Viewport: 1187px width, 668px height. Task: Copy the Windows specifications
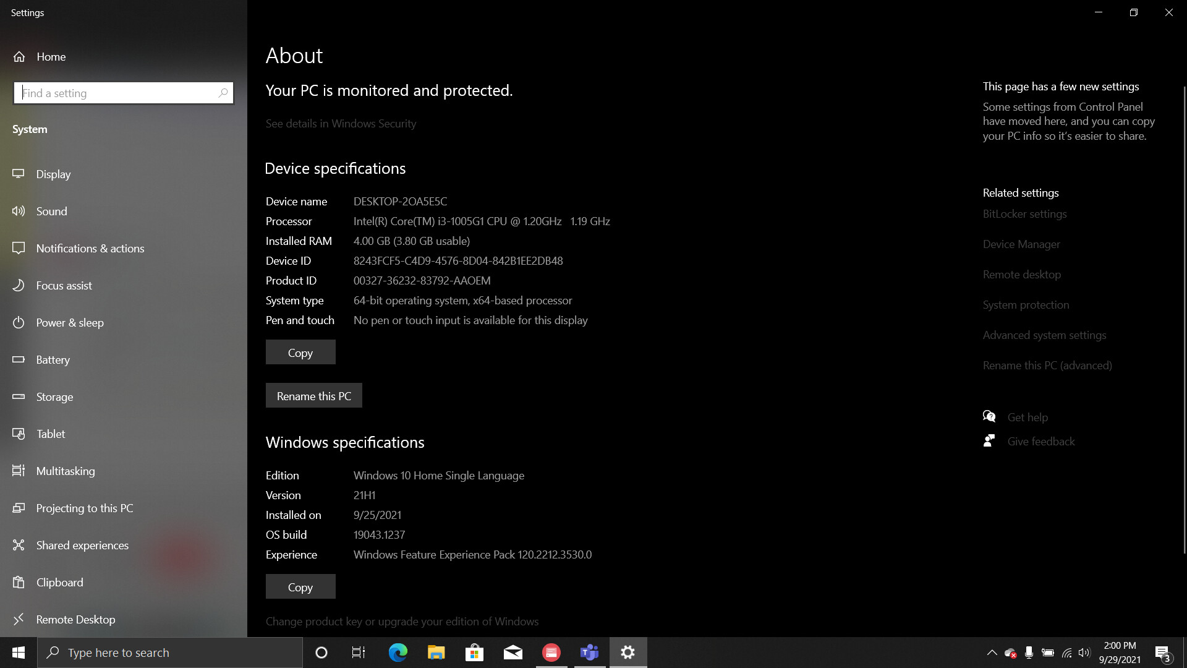[x=300, y=586]
